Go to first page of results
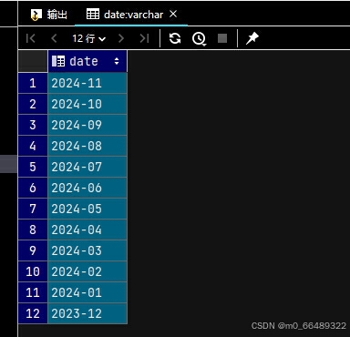 click(31, 38)
